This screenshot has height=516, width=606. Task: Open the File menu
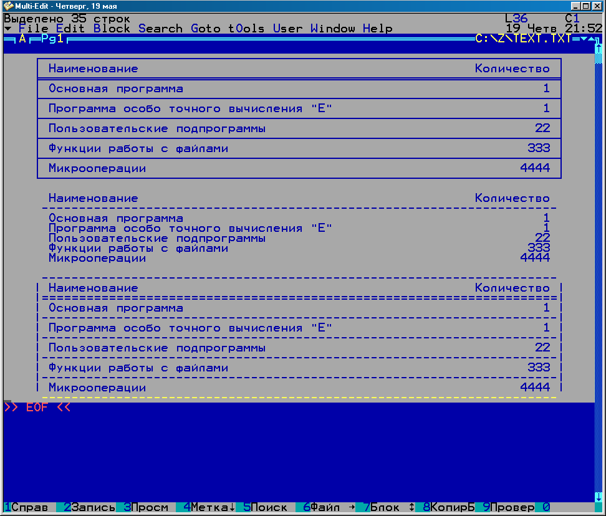[33, 29]
